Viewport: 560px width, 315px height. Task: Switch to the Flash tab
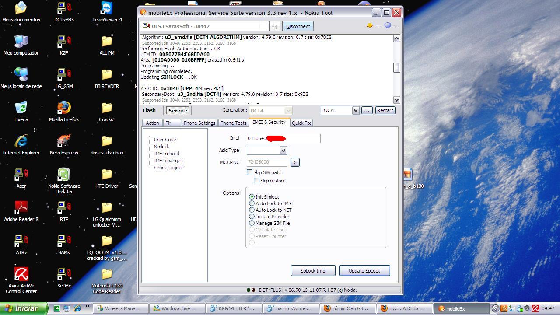click(149, 110)
